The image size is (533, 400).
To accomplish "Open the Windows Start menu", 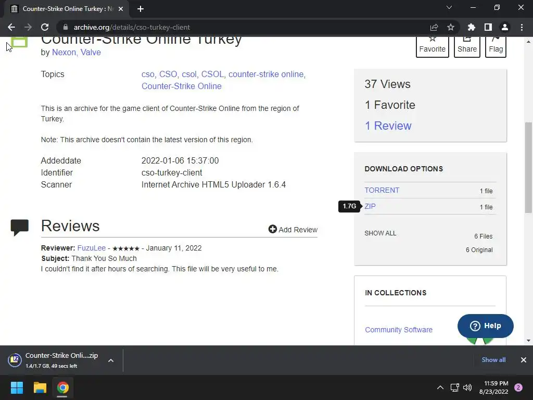I will (x=17, y=387).
